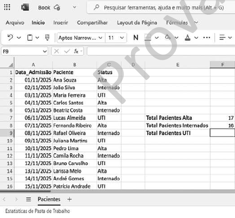Screen dimensions: 235x218
Task: Expand the Book title dropdown chevron
Action: point(75,7)
